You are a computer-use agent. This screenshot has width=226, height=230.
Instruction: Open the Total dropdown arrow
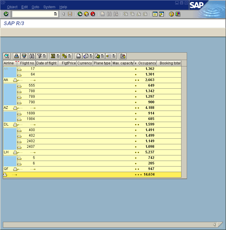pyautogui.click(x=58, y=56)
